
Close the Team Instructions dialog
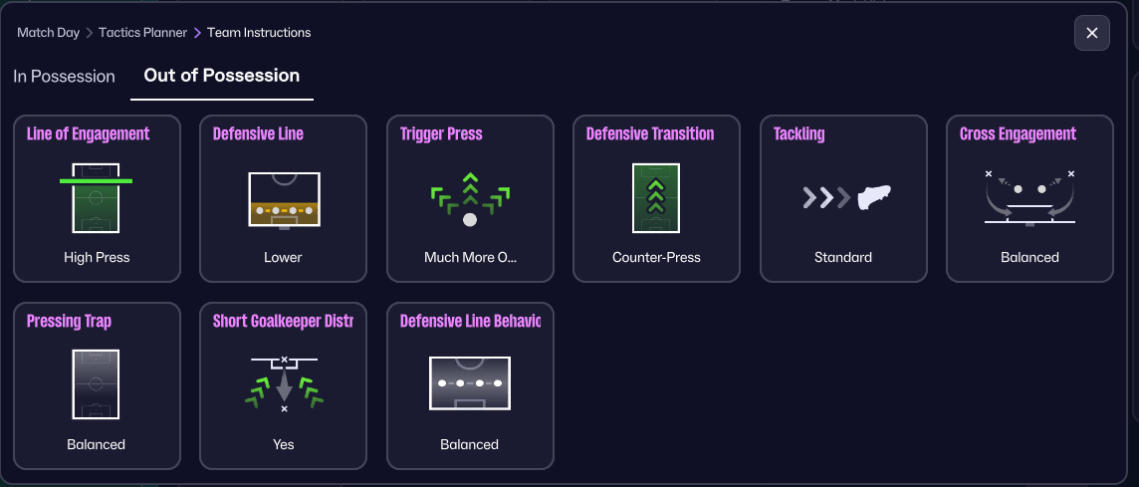[1091, 33]
